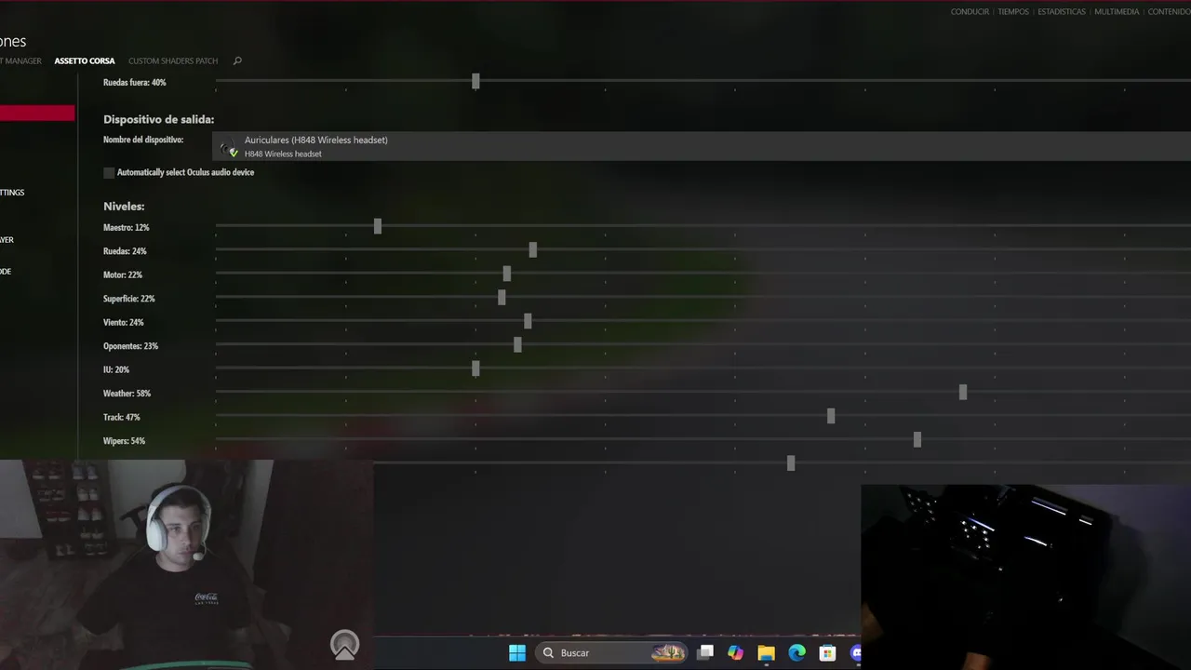Click the headset icon in the output device box

(x=229, y=149)
